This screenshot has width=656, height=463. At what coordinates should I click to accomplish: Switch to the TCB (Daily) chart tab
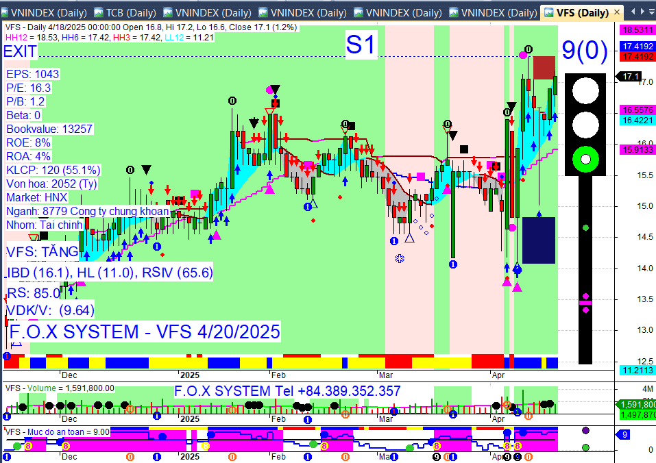(x=125, y=13)
